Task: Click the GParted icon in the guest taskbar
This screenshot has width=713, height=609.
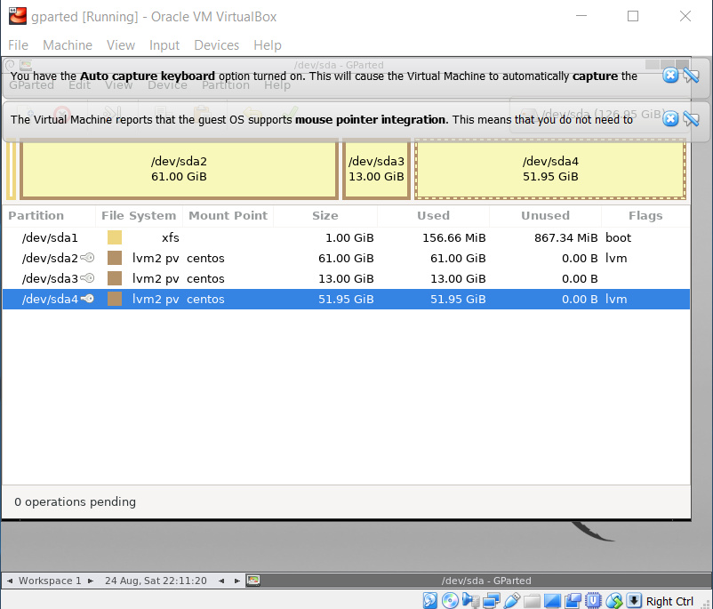Action: pos(252,581)
